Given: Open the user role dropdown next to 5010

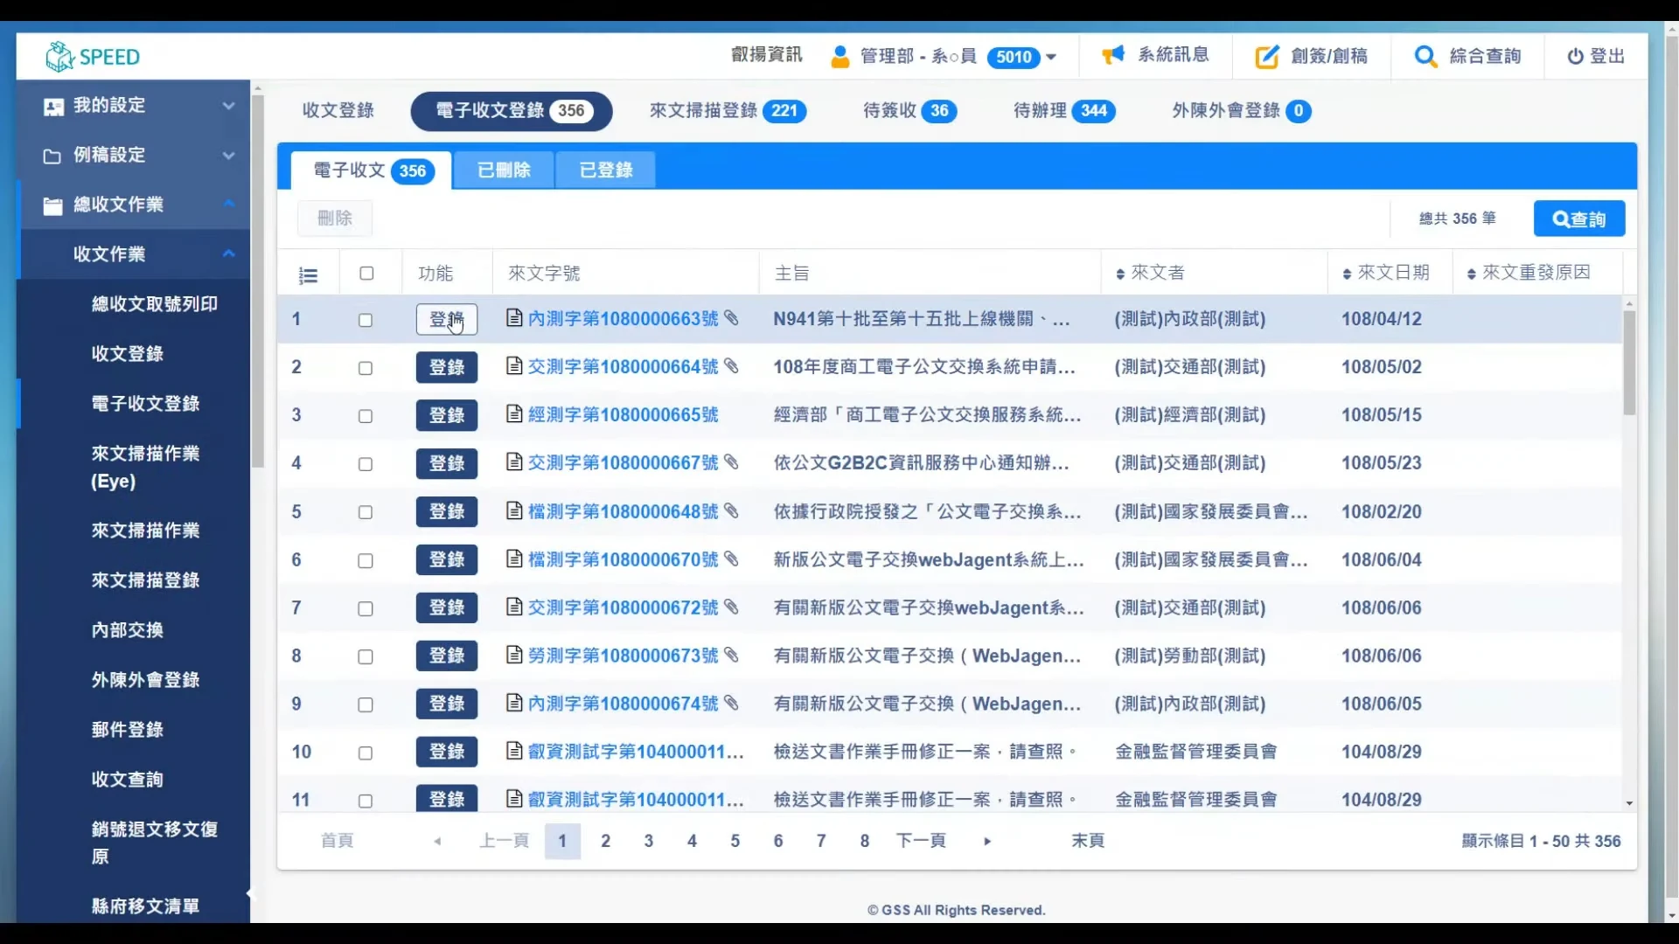Looking at the screenshot, I should pos(1051,57).
